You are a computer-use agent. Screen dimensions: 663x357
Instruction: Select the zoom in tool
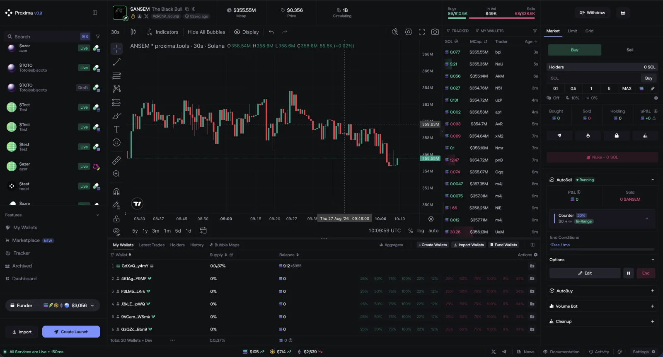coord(116,174)
